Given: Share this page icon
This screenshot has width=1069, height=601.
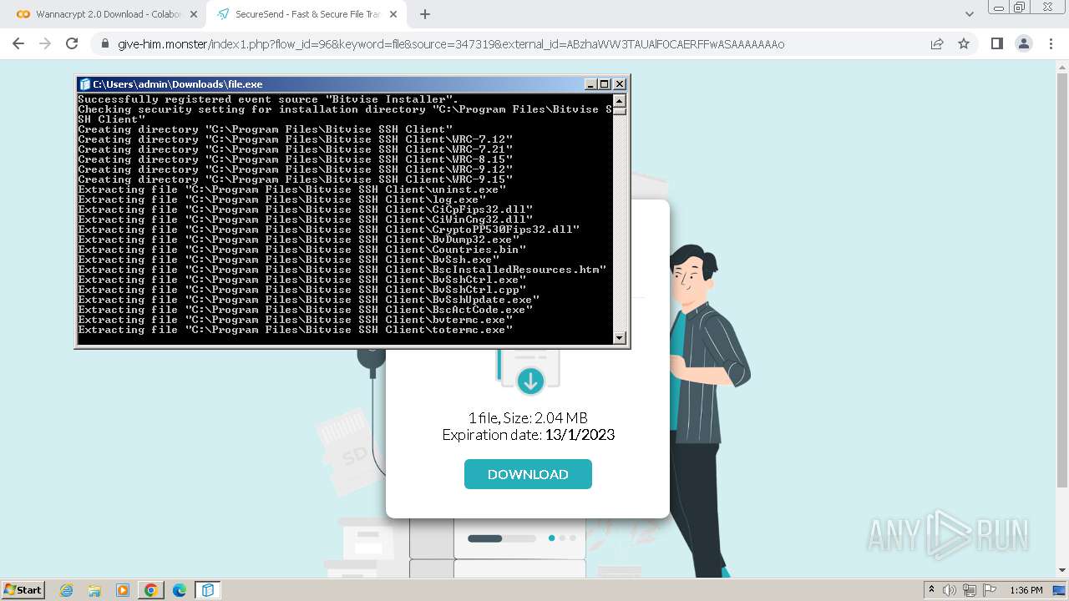Looking at the screenshot, I should (x=937, y=44).
